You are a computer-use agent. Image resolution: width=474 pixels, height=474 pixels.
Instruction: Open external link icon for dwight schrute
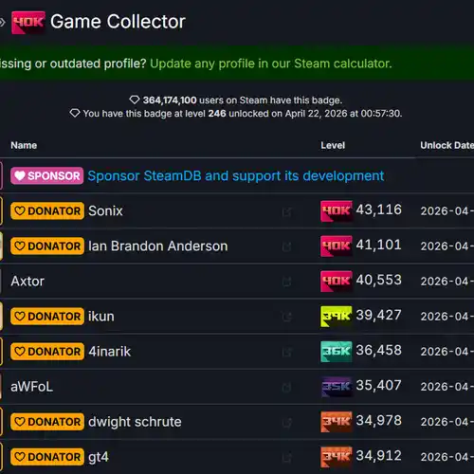click(x=286, y=423)
